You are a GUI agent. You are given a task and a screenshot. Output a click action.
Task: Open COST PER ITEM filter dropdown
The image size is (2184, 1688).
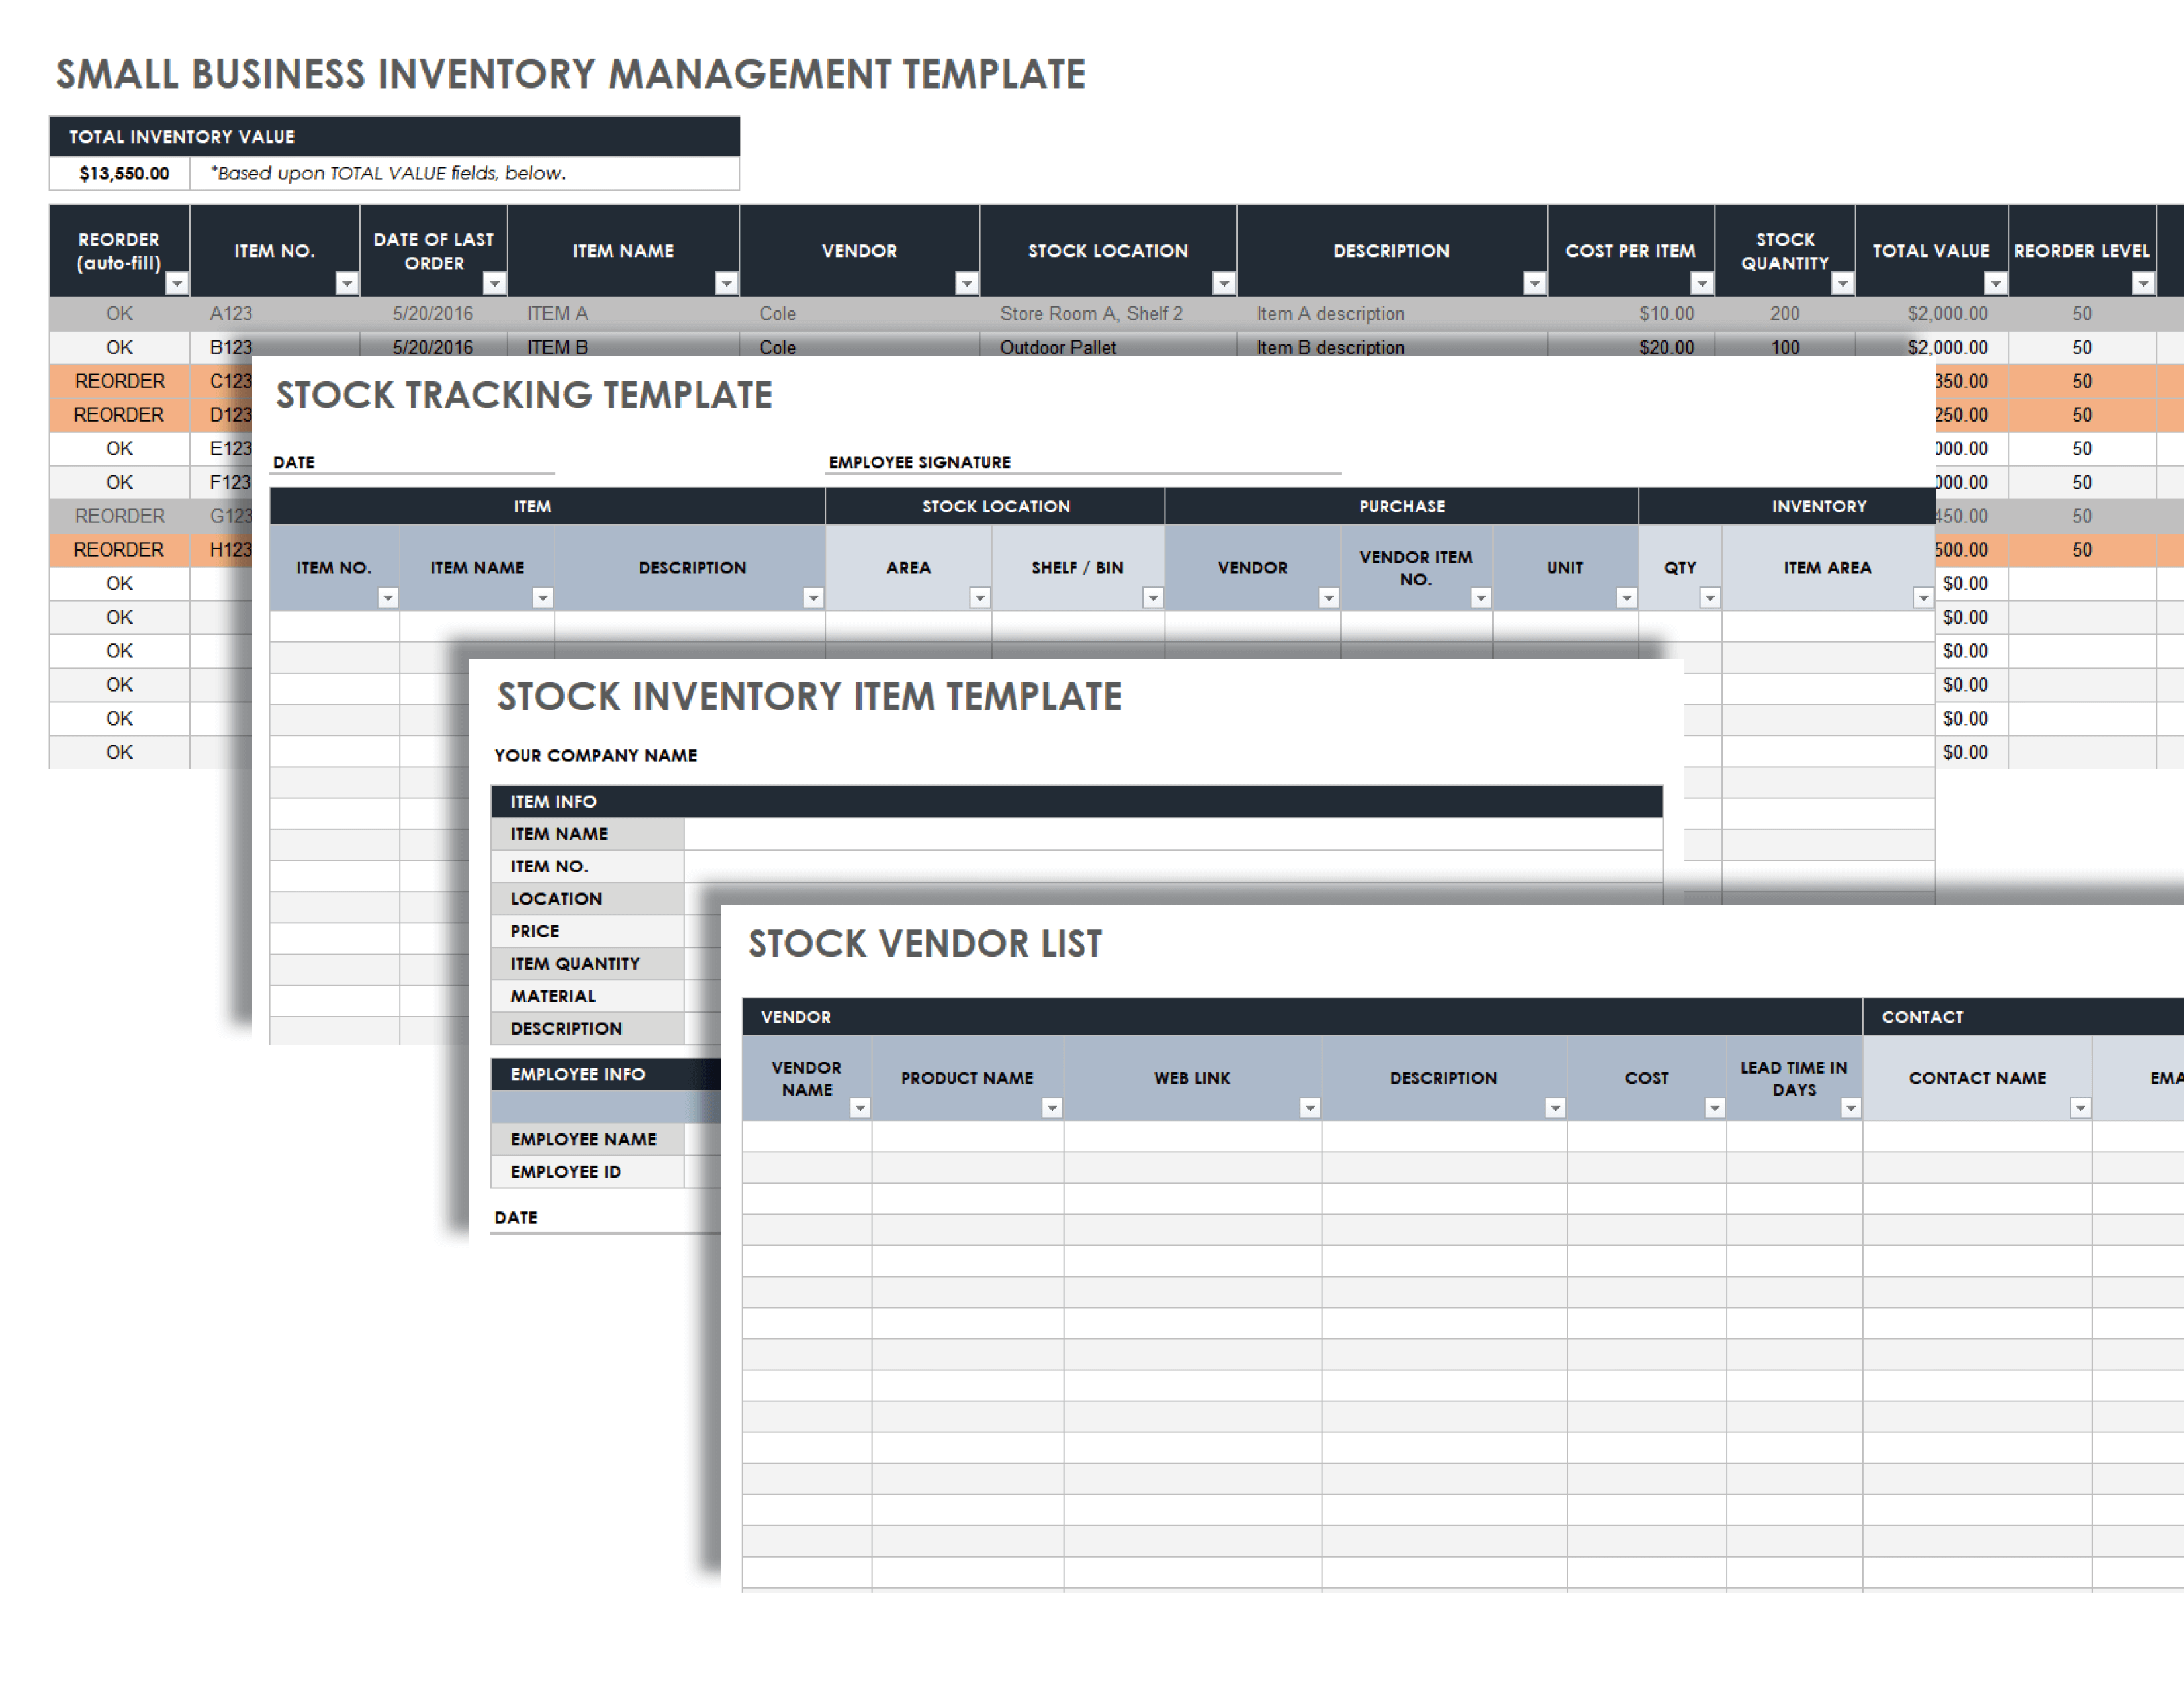1701,284
